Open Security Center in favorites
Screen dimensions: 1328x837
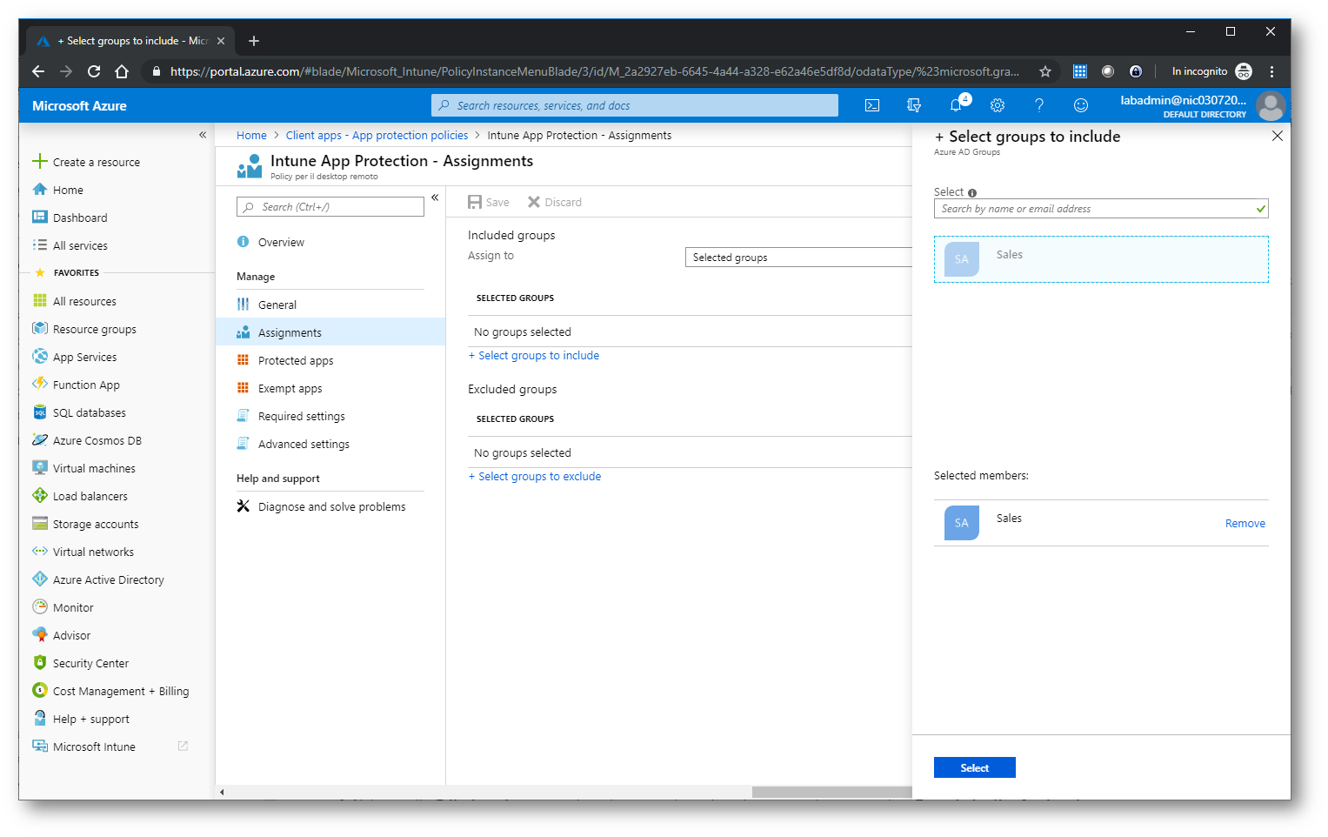[x=90, y=663]
